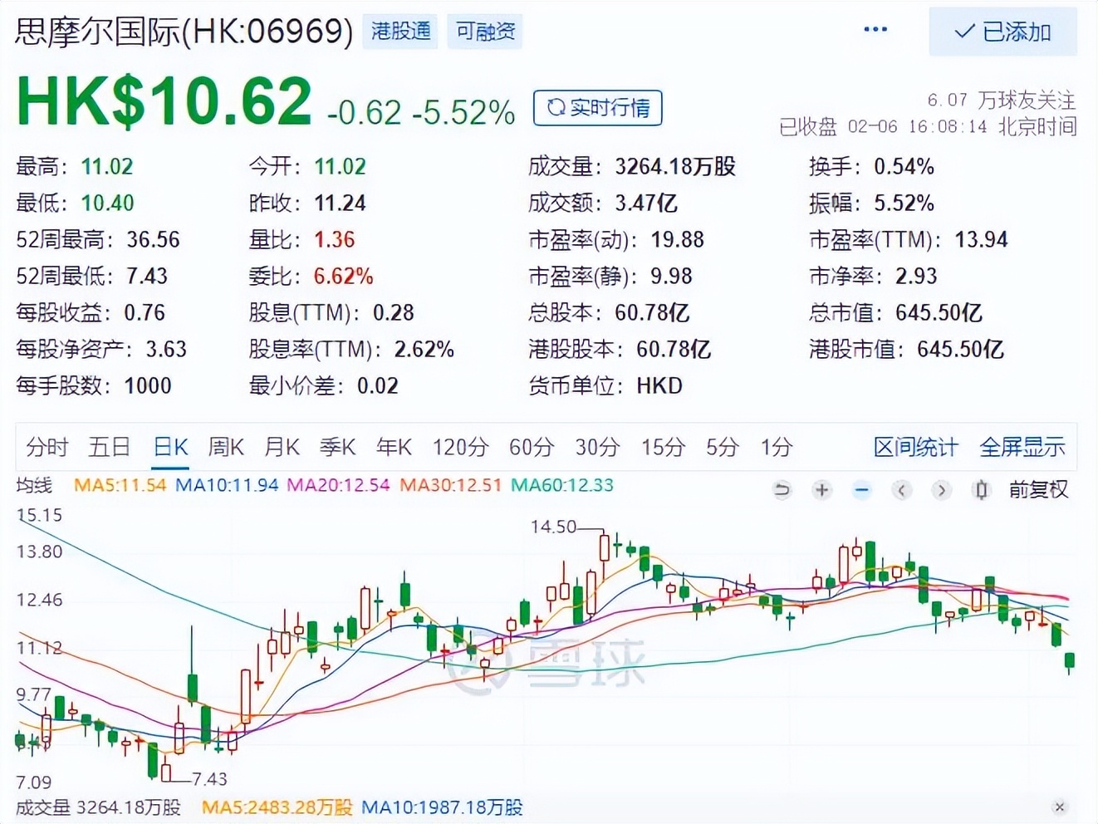Zoom in on the candlestick chart with the plus icon
The width and height of the screenshot is (1098, 824).
pos(821,490)
